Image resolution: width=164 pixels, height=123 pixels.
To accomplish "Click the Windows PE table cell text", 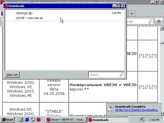I will coord(21,96).
